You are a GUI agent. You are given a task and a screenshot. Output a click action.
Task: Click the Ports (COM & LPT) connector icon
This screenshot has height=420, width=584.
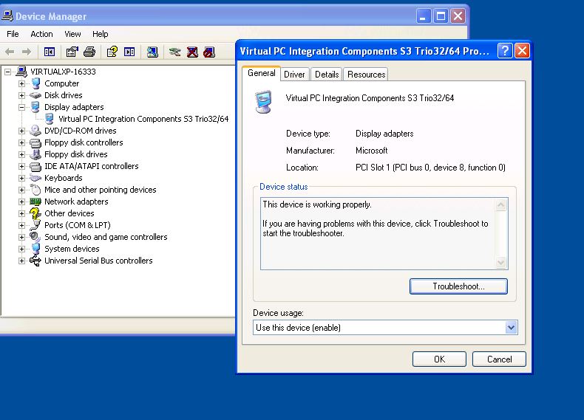[35, 225]
